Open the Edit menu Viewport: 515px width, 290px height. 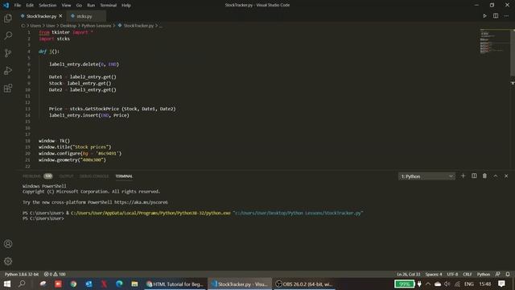pyautogui.click(x=30, y=6)
